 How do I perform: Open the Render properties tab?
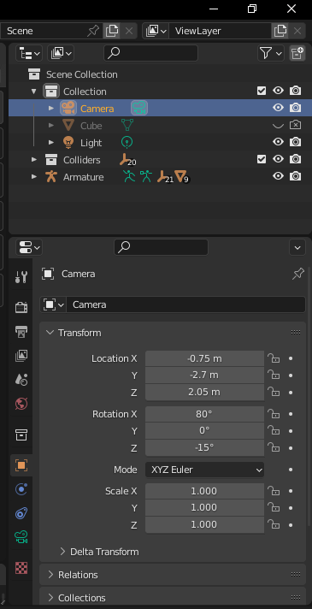(21, 308)
